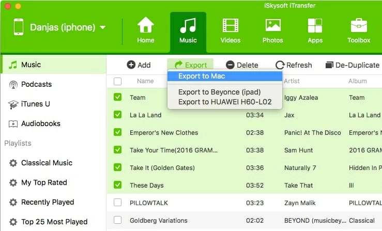The height and width of the screenshot is (231, 382).
Task: Open the Classical Music playlist
Action: click(x=47, y=163)
